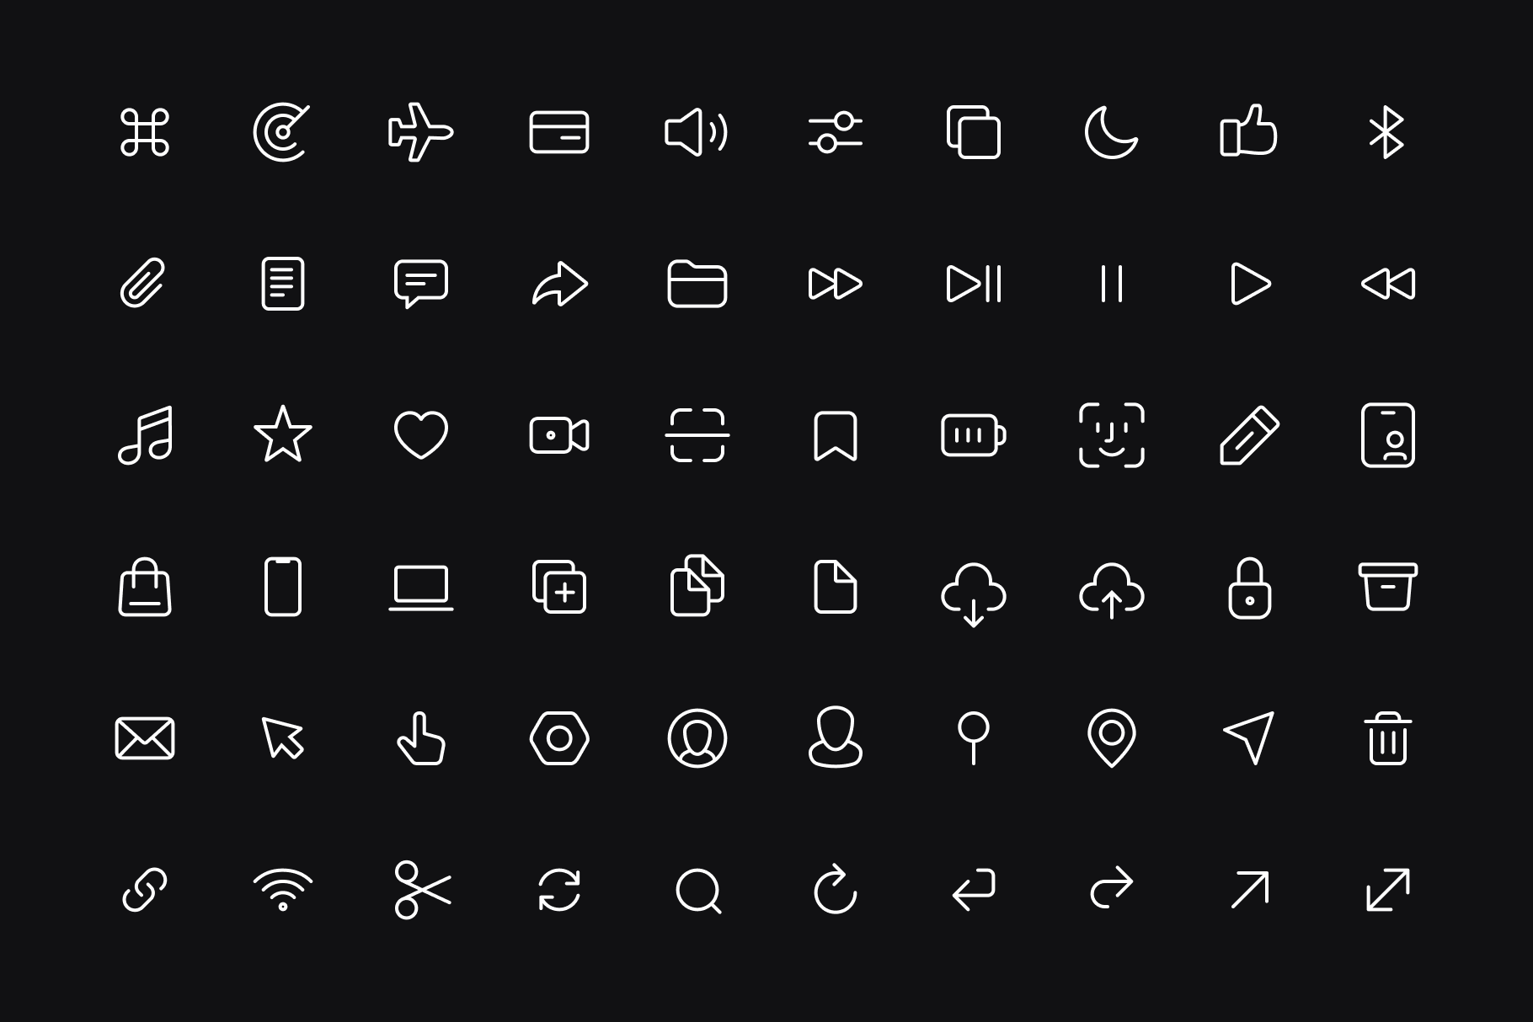Image resolution: width=1533 pixels, height=1022 pixels.
Task: Click the padlock icon
Action: point(1250,588)
